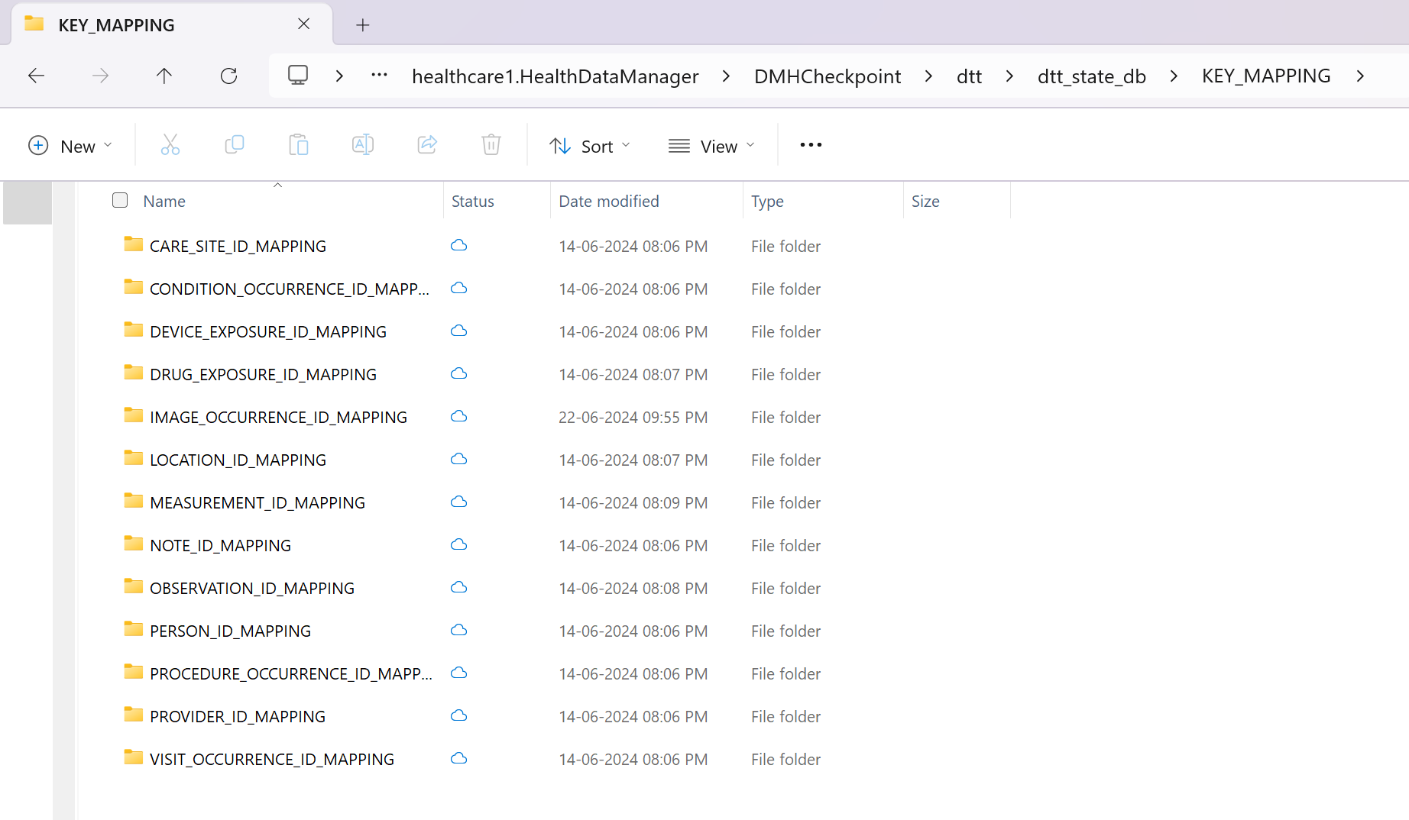The image size is (1409, 820).
Task: Click the Paste clipboard icon
Action: (299, 145)
